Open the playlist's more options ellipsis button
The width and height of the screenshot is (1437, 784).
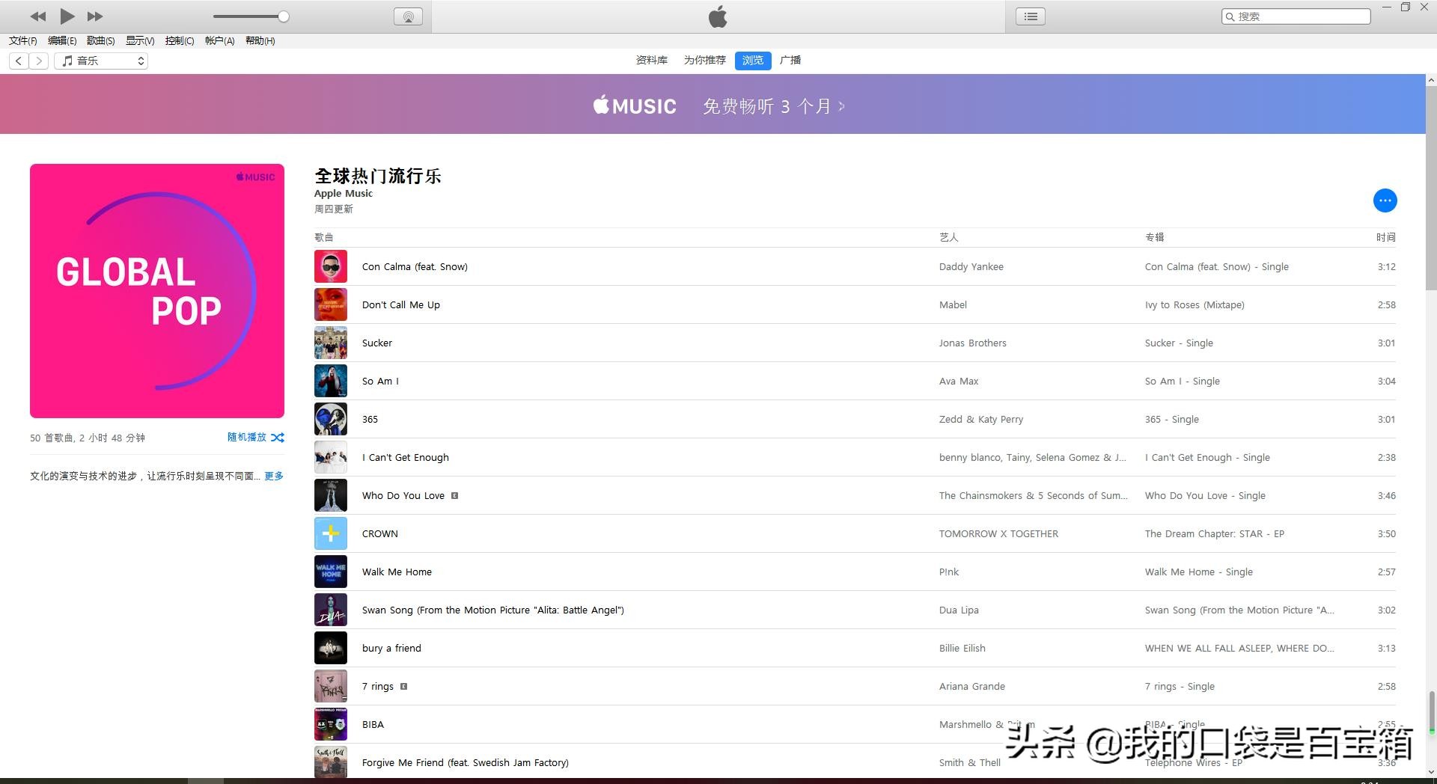click(x=1385, y=200)
